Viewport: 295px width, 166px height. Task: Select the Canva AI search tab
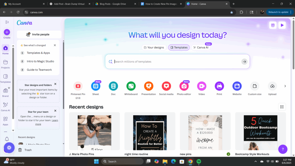click(x=201, y=48)
